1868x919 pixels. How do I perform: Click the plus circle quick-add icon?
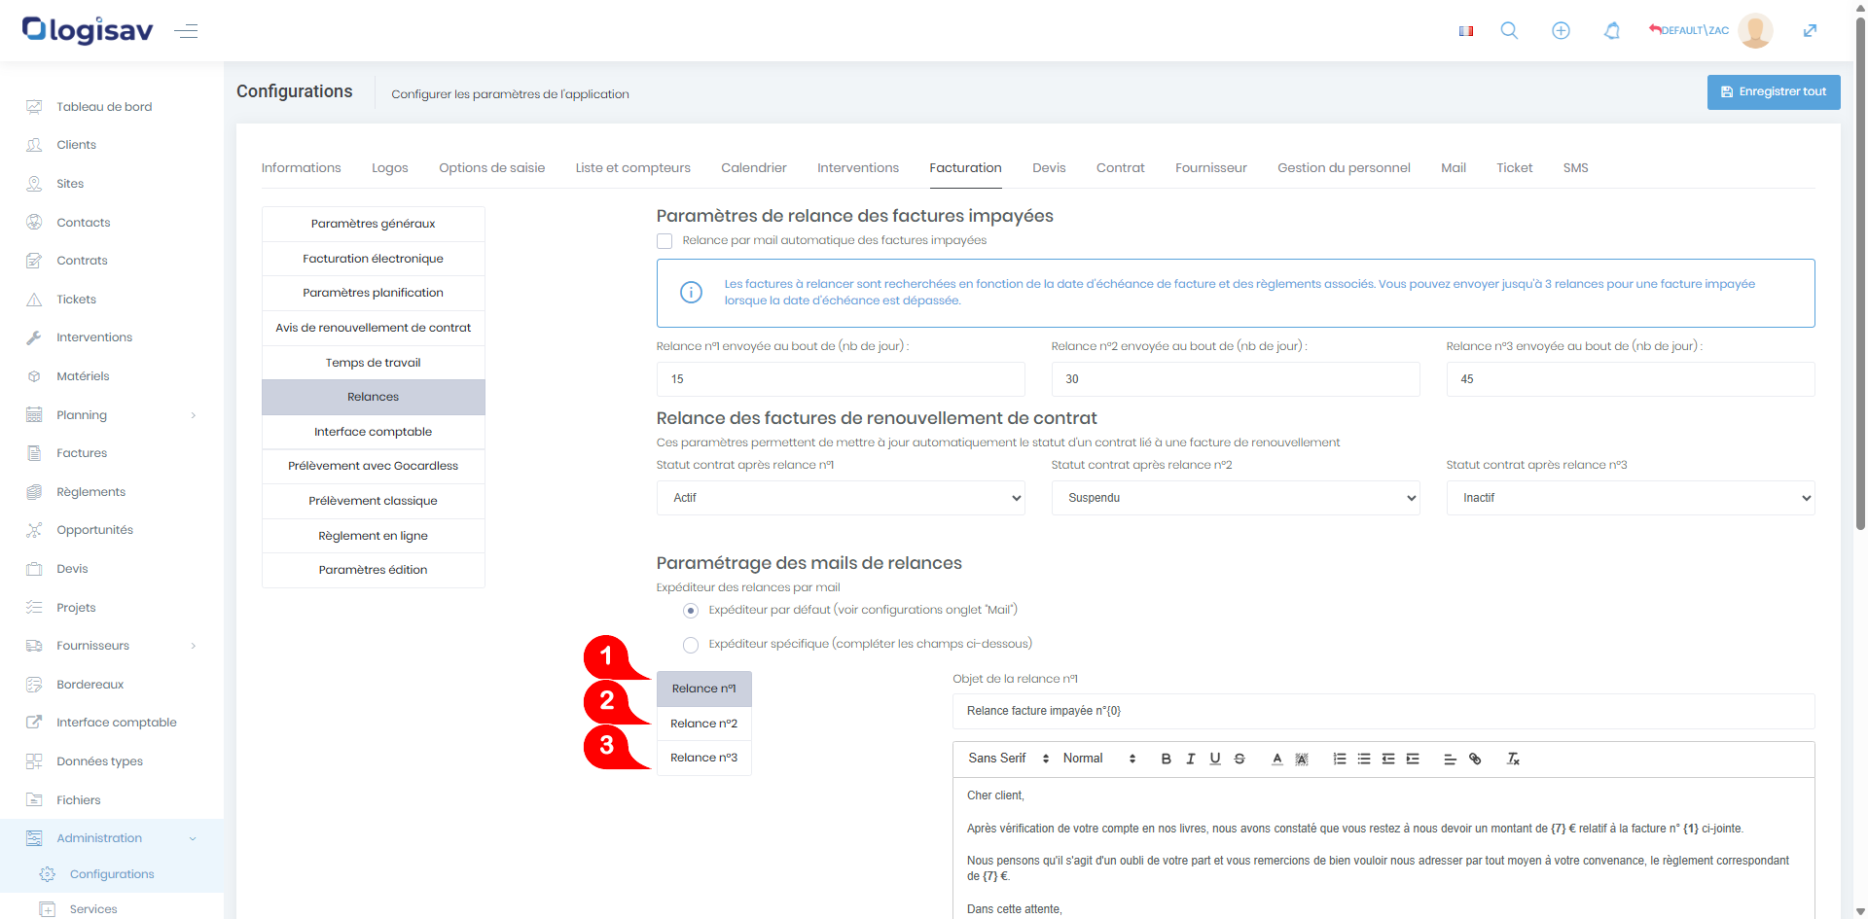tap(1561, 31)
